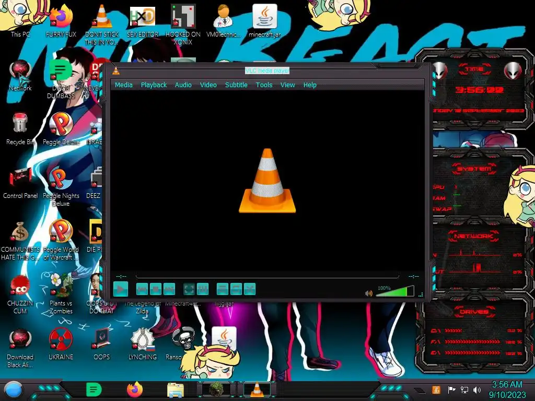Image resolution: width=535 pixels, height=401 pixels.
Task: Click the Java tray icon
Action: click(436, 390)
